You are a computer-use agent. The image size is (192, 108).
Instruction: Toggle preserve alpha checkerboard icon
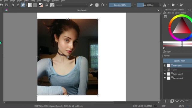coord(97,5)
